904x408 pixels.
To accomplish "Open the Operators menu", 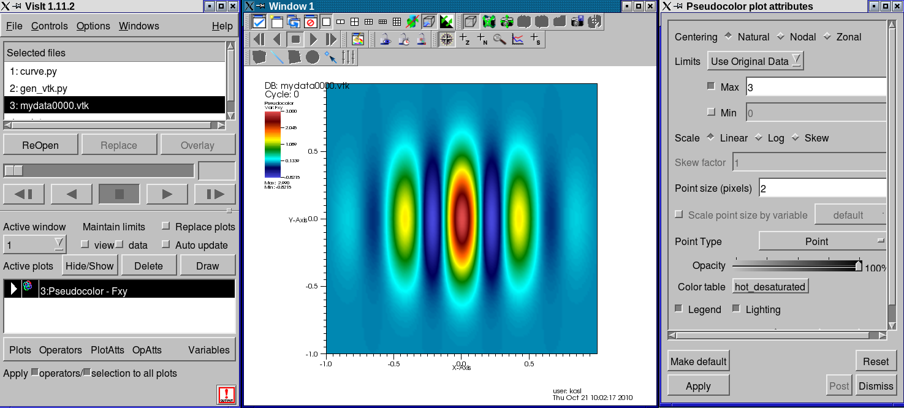I will pos(60,350).
